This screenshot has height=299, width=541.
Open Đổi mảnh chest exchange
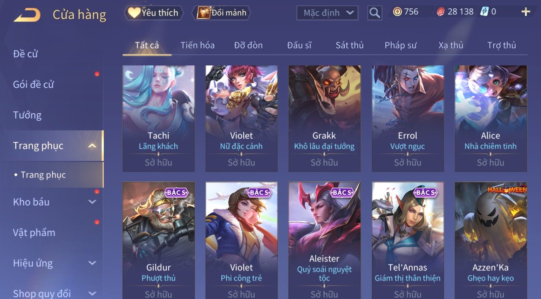point(221,13)
